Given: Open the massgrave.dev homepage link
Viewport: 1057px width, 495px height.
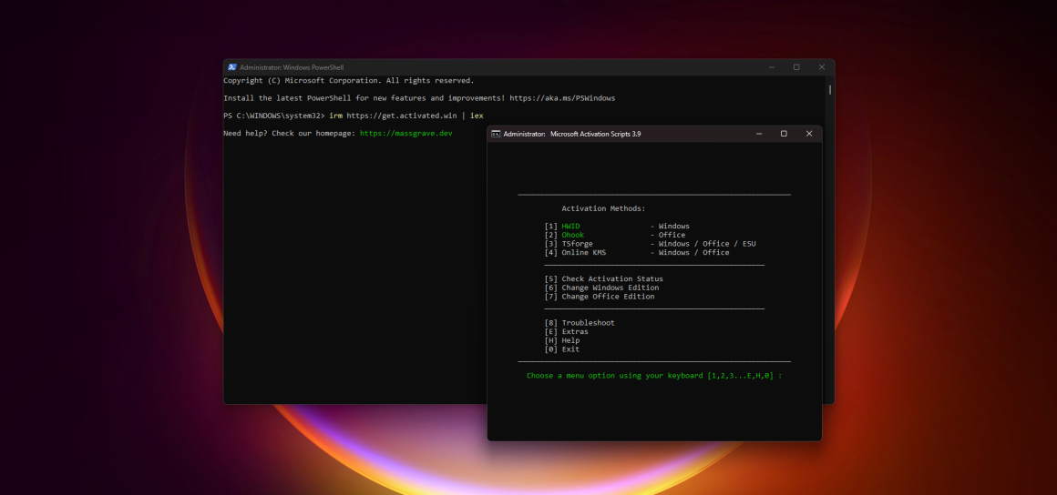Looking at the screenshot, I should (x=405, y=134).
